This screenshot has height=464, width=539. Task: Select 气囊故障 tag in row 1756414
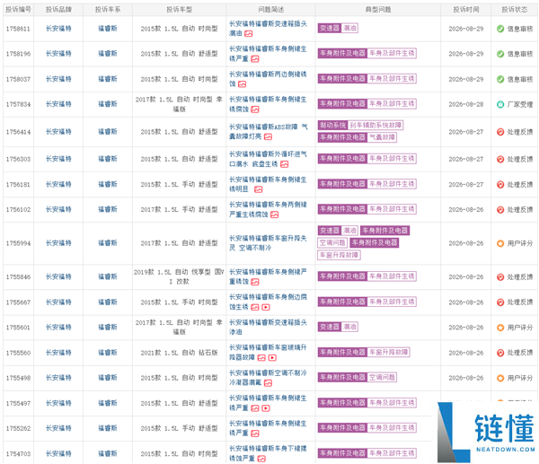tap(382, 137)
